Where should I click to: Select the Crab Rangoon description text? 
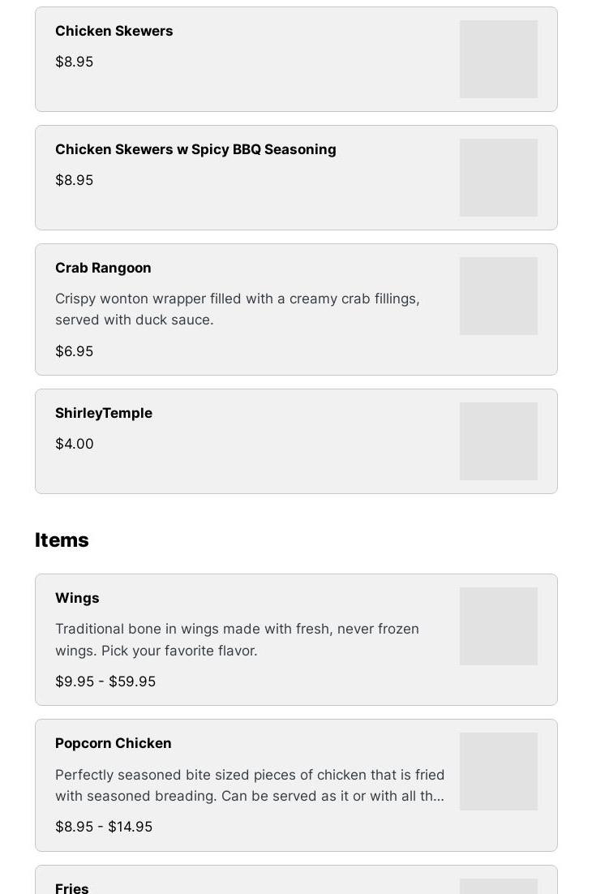point(238,309)
